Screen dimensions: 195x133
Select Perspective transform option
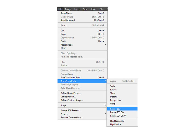click(122, 100)
